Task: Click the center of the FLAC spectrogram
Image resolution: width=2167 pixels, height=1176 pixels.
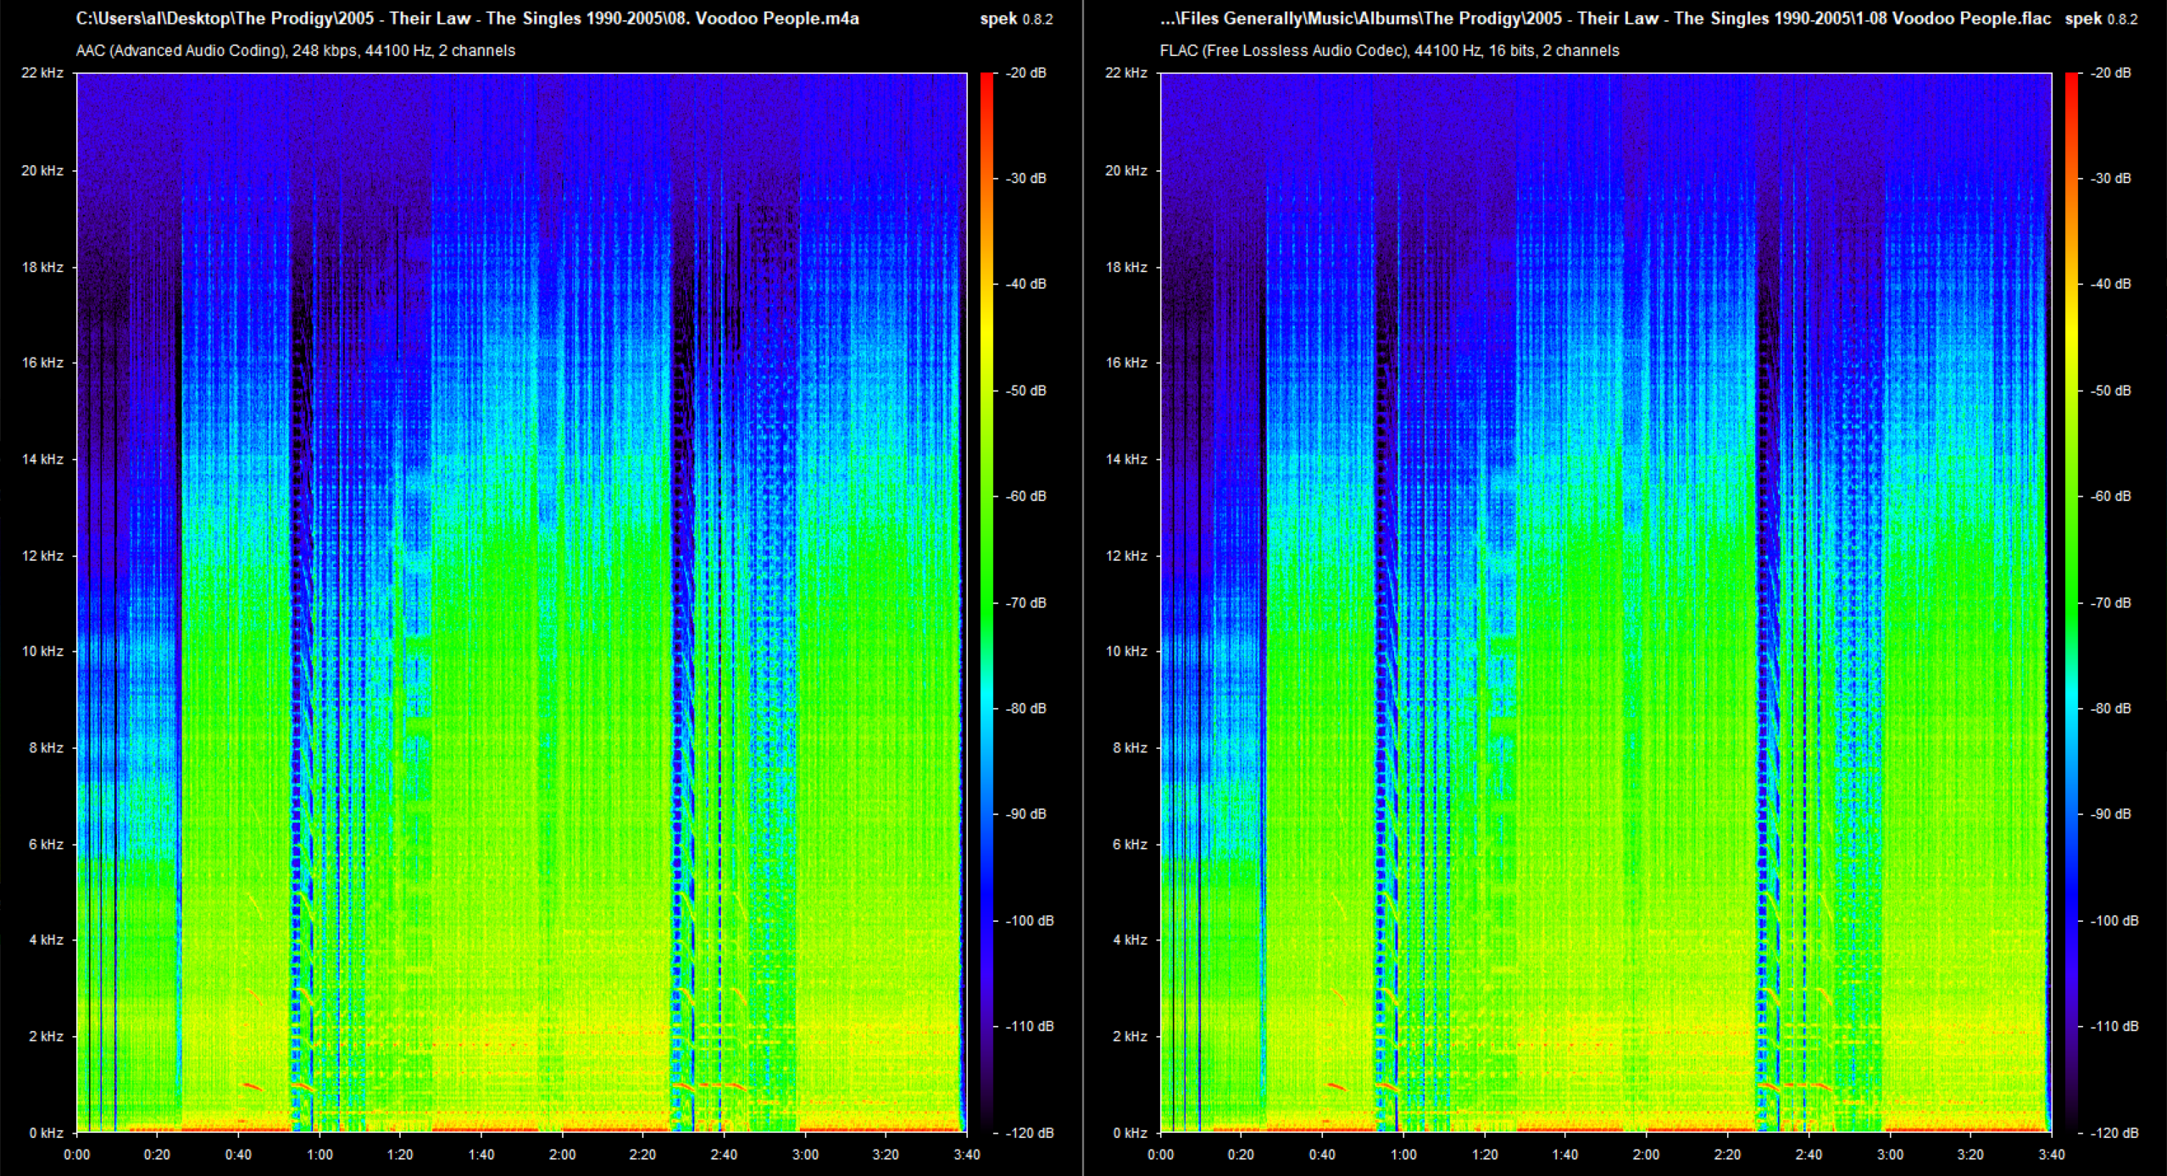Action: click(x=1605, y=602)
